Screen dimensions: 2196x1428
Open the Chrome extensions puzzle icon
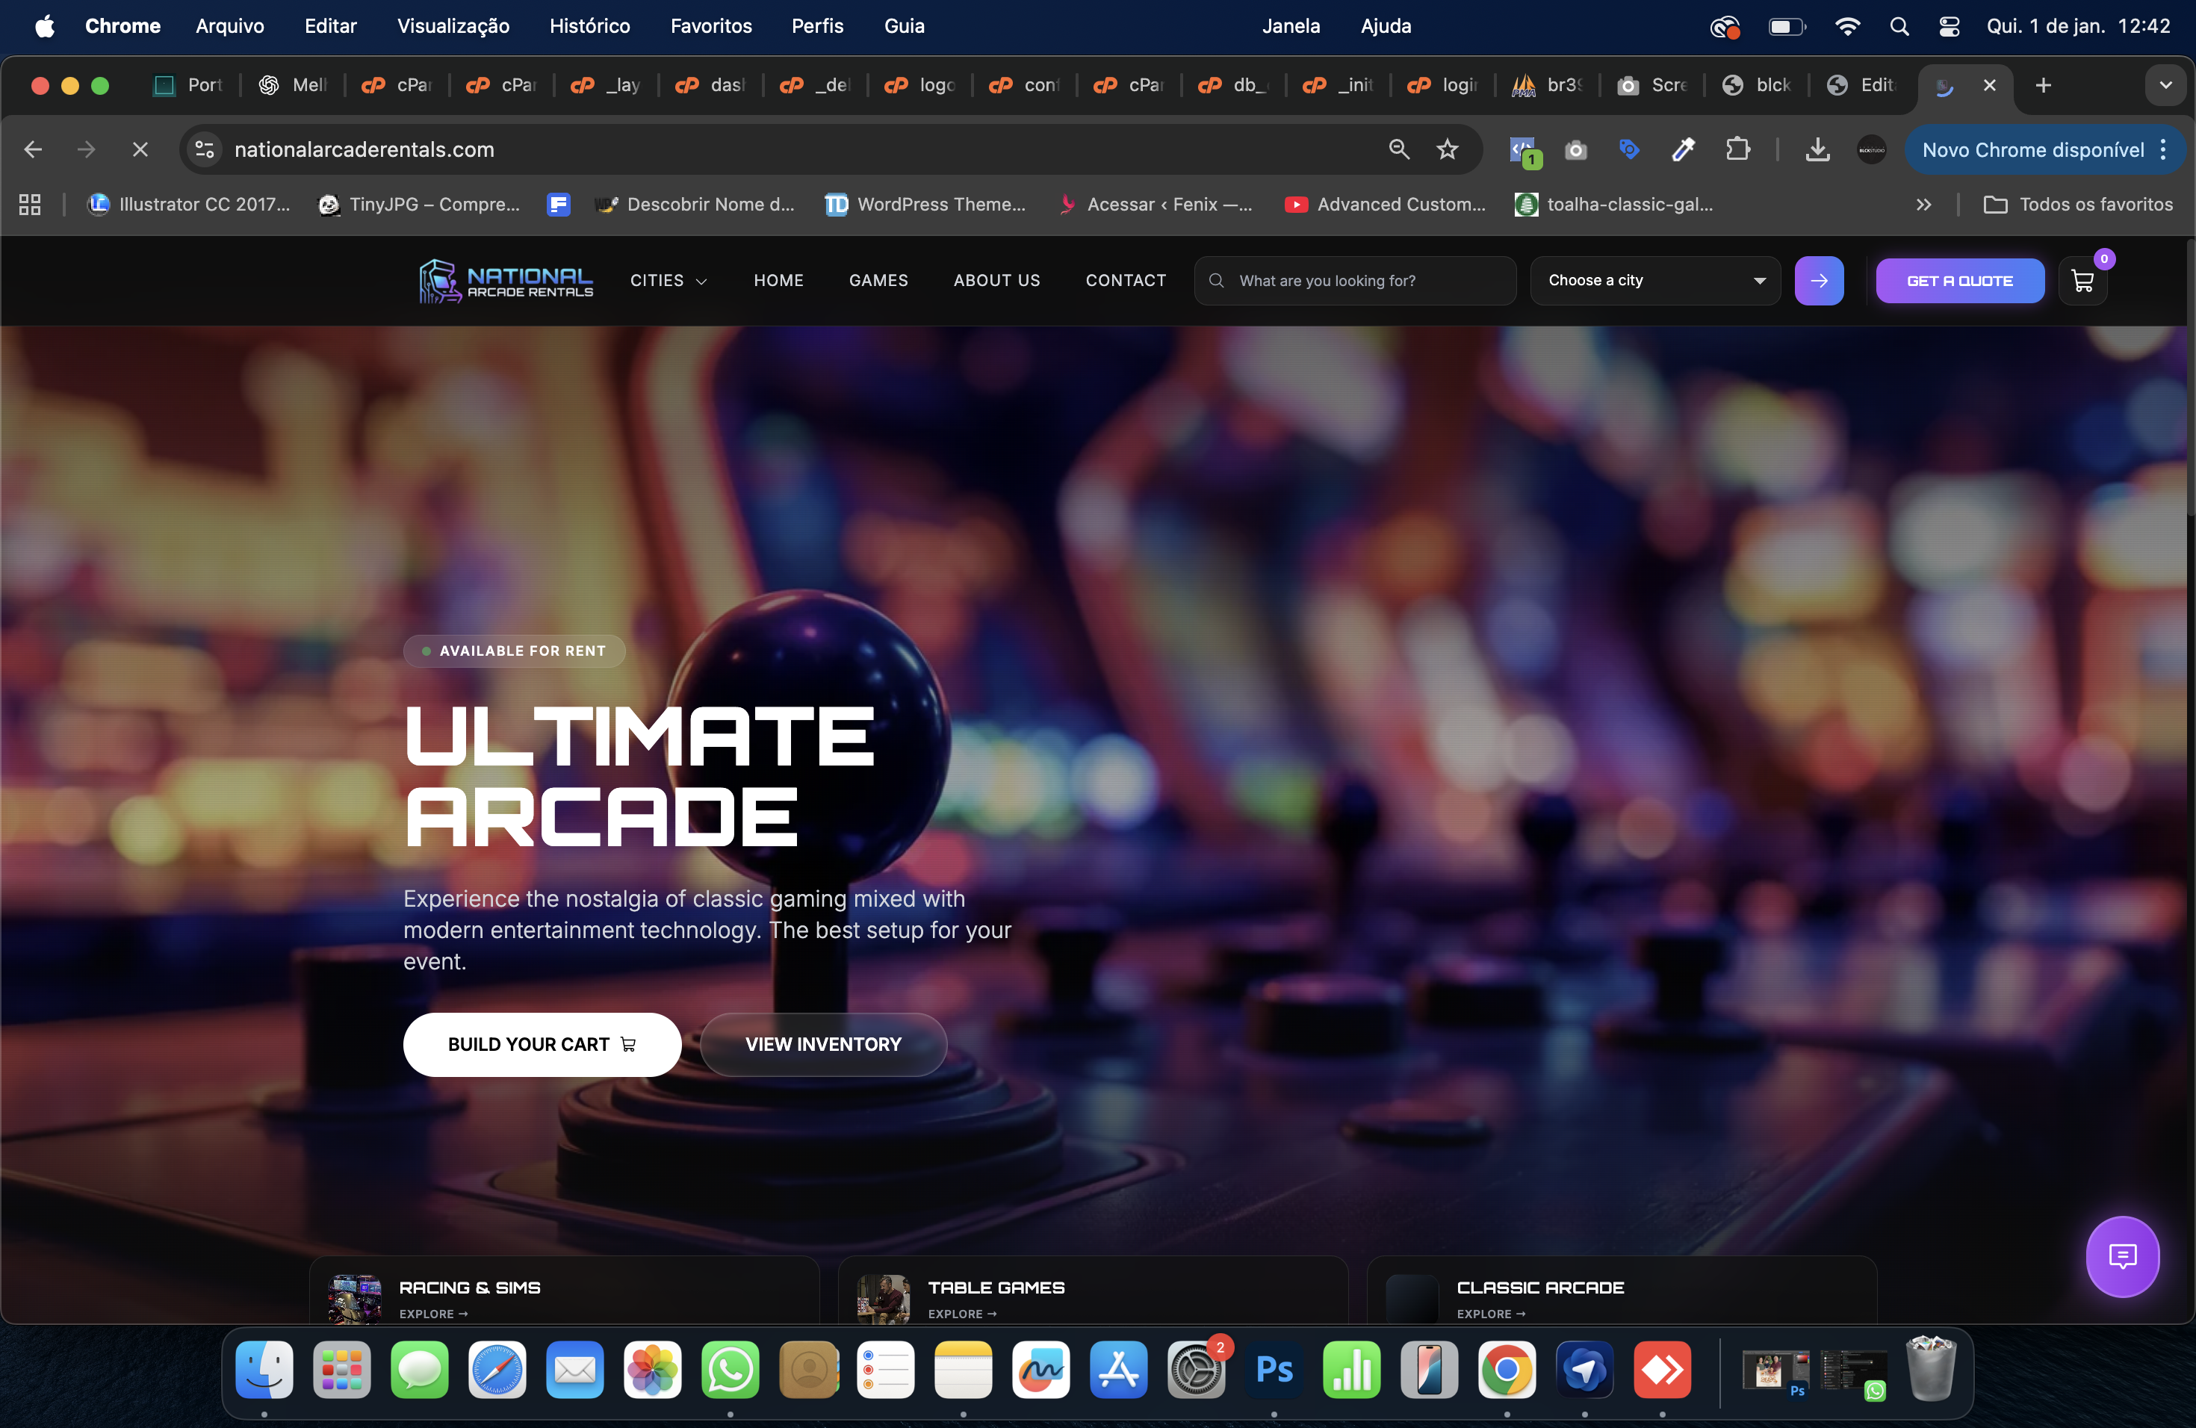point(1738,149)
